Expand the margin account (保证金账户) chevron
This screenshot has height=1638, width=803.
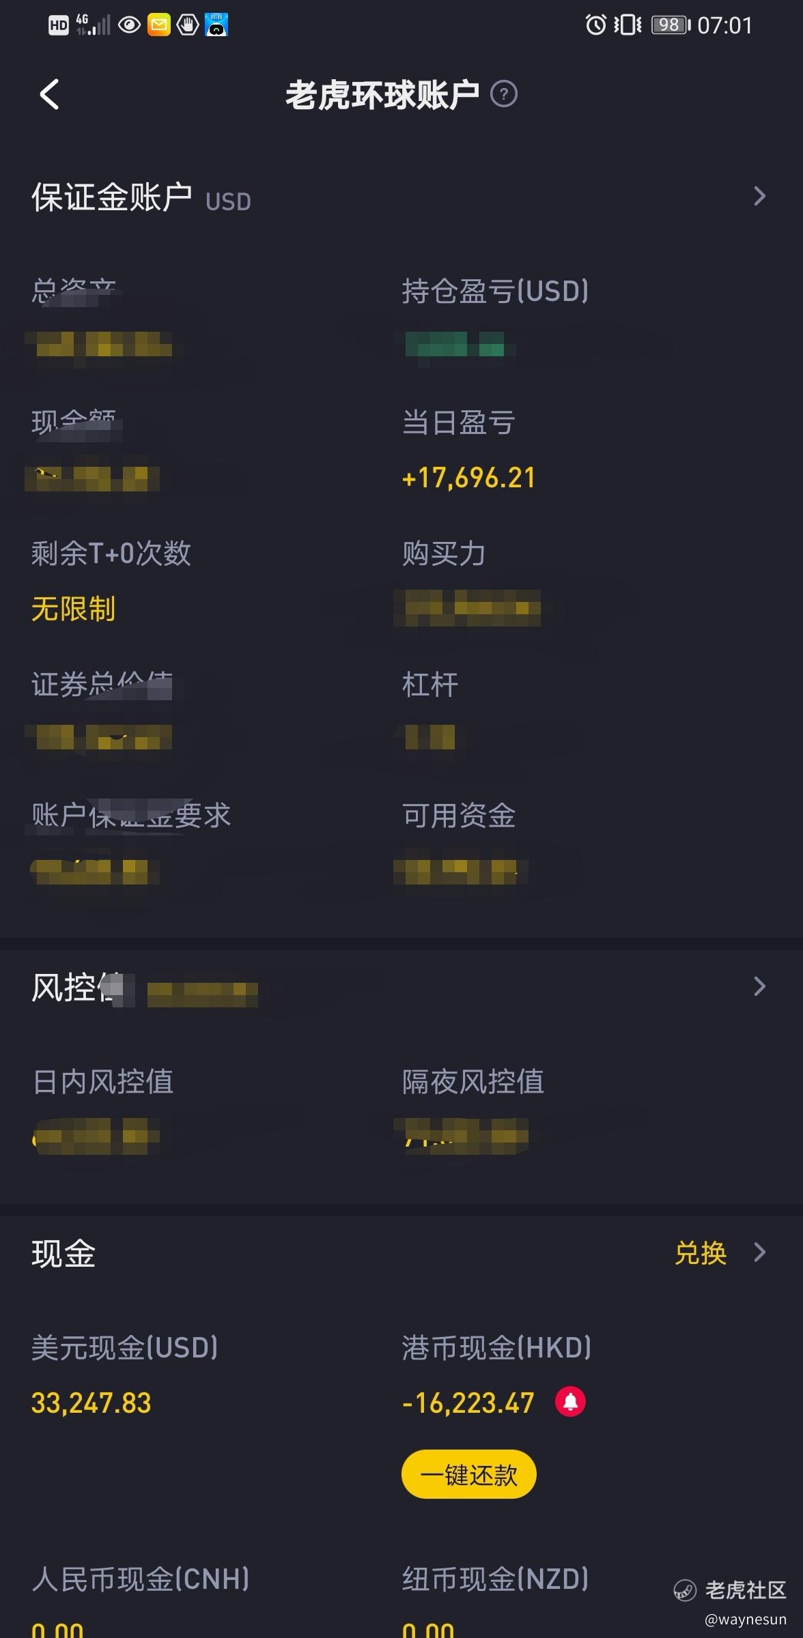click(759, 197)
